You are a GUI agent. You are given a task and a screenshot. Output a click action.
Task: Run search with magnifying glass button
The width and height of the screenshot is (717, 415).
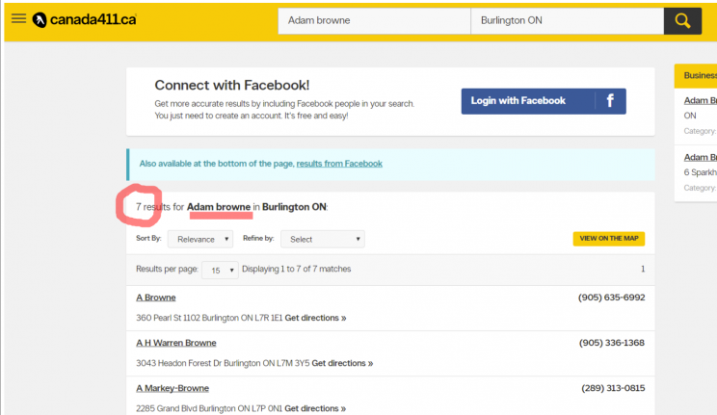682,20
